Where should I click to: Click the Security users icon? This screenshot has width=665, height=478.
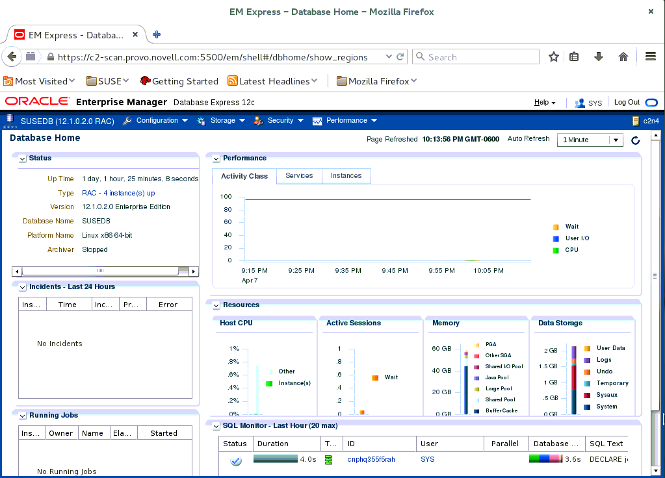point(258,121)
